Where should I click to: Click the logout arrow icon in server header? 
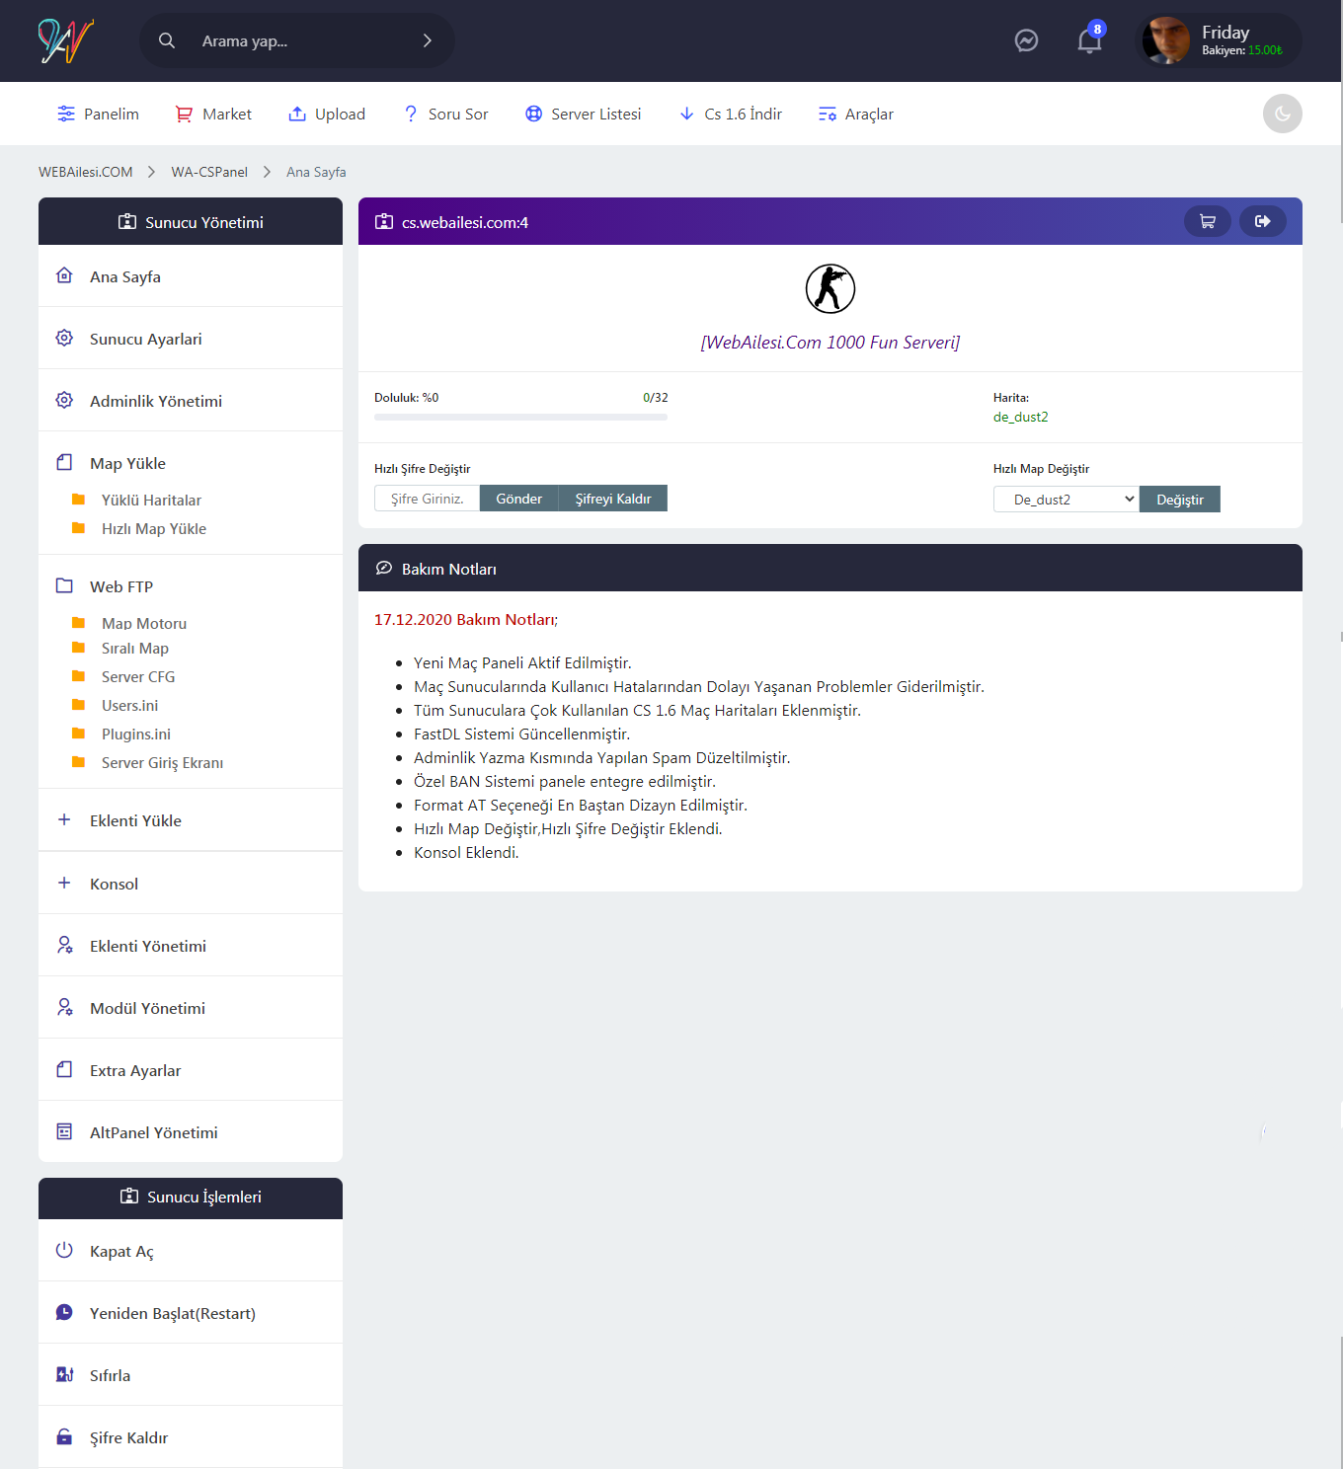point(1262,221)
